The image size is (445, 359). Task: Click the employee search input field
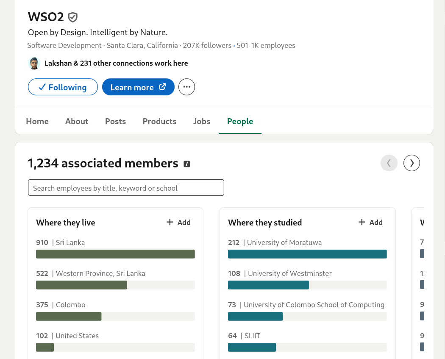[x=126, y=188]
